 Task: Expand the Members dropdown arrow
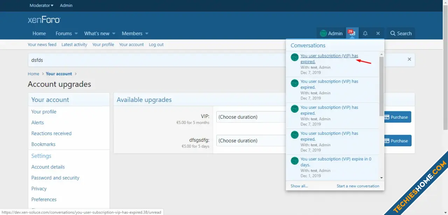[147, 34]
